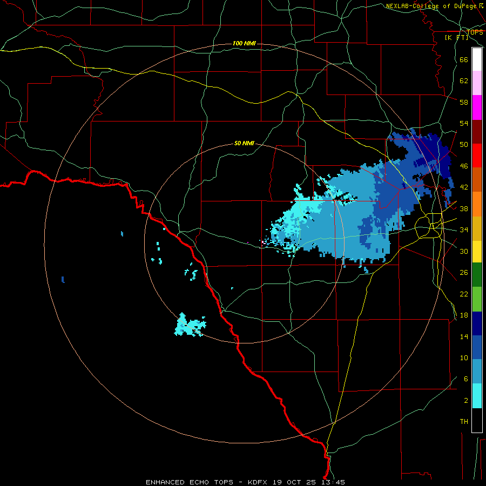Click the light green 26 kft legend swatch
Screen dimensions: 486x486
477,299
